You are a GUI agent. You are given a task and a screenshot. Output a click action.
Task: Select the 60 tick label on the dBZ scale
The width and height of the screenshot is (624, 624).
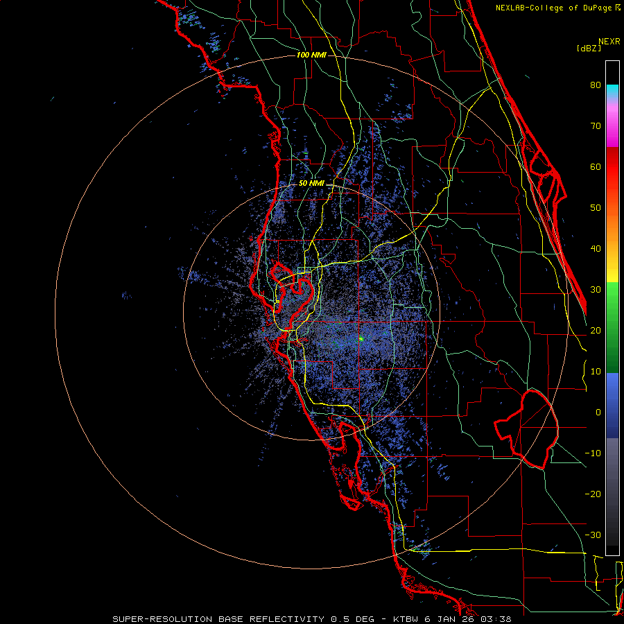596,166
